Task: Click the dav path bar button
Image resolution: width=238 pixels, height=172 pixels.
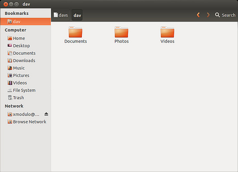Action: (77, 15)
